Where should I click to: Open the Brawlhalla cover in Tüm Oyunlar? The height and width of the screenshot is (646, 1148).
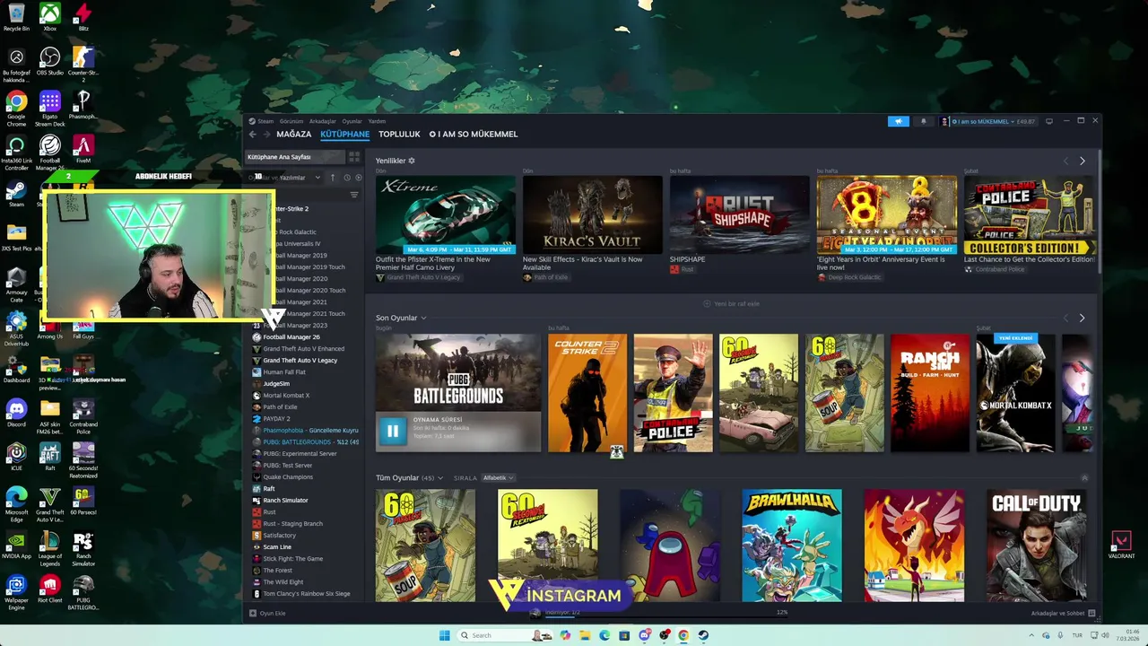pyautogui.click(x=791, y=545)
